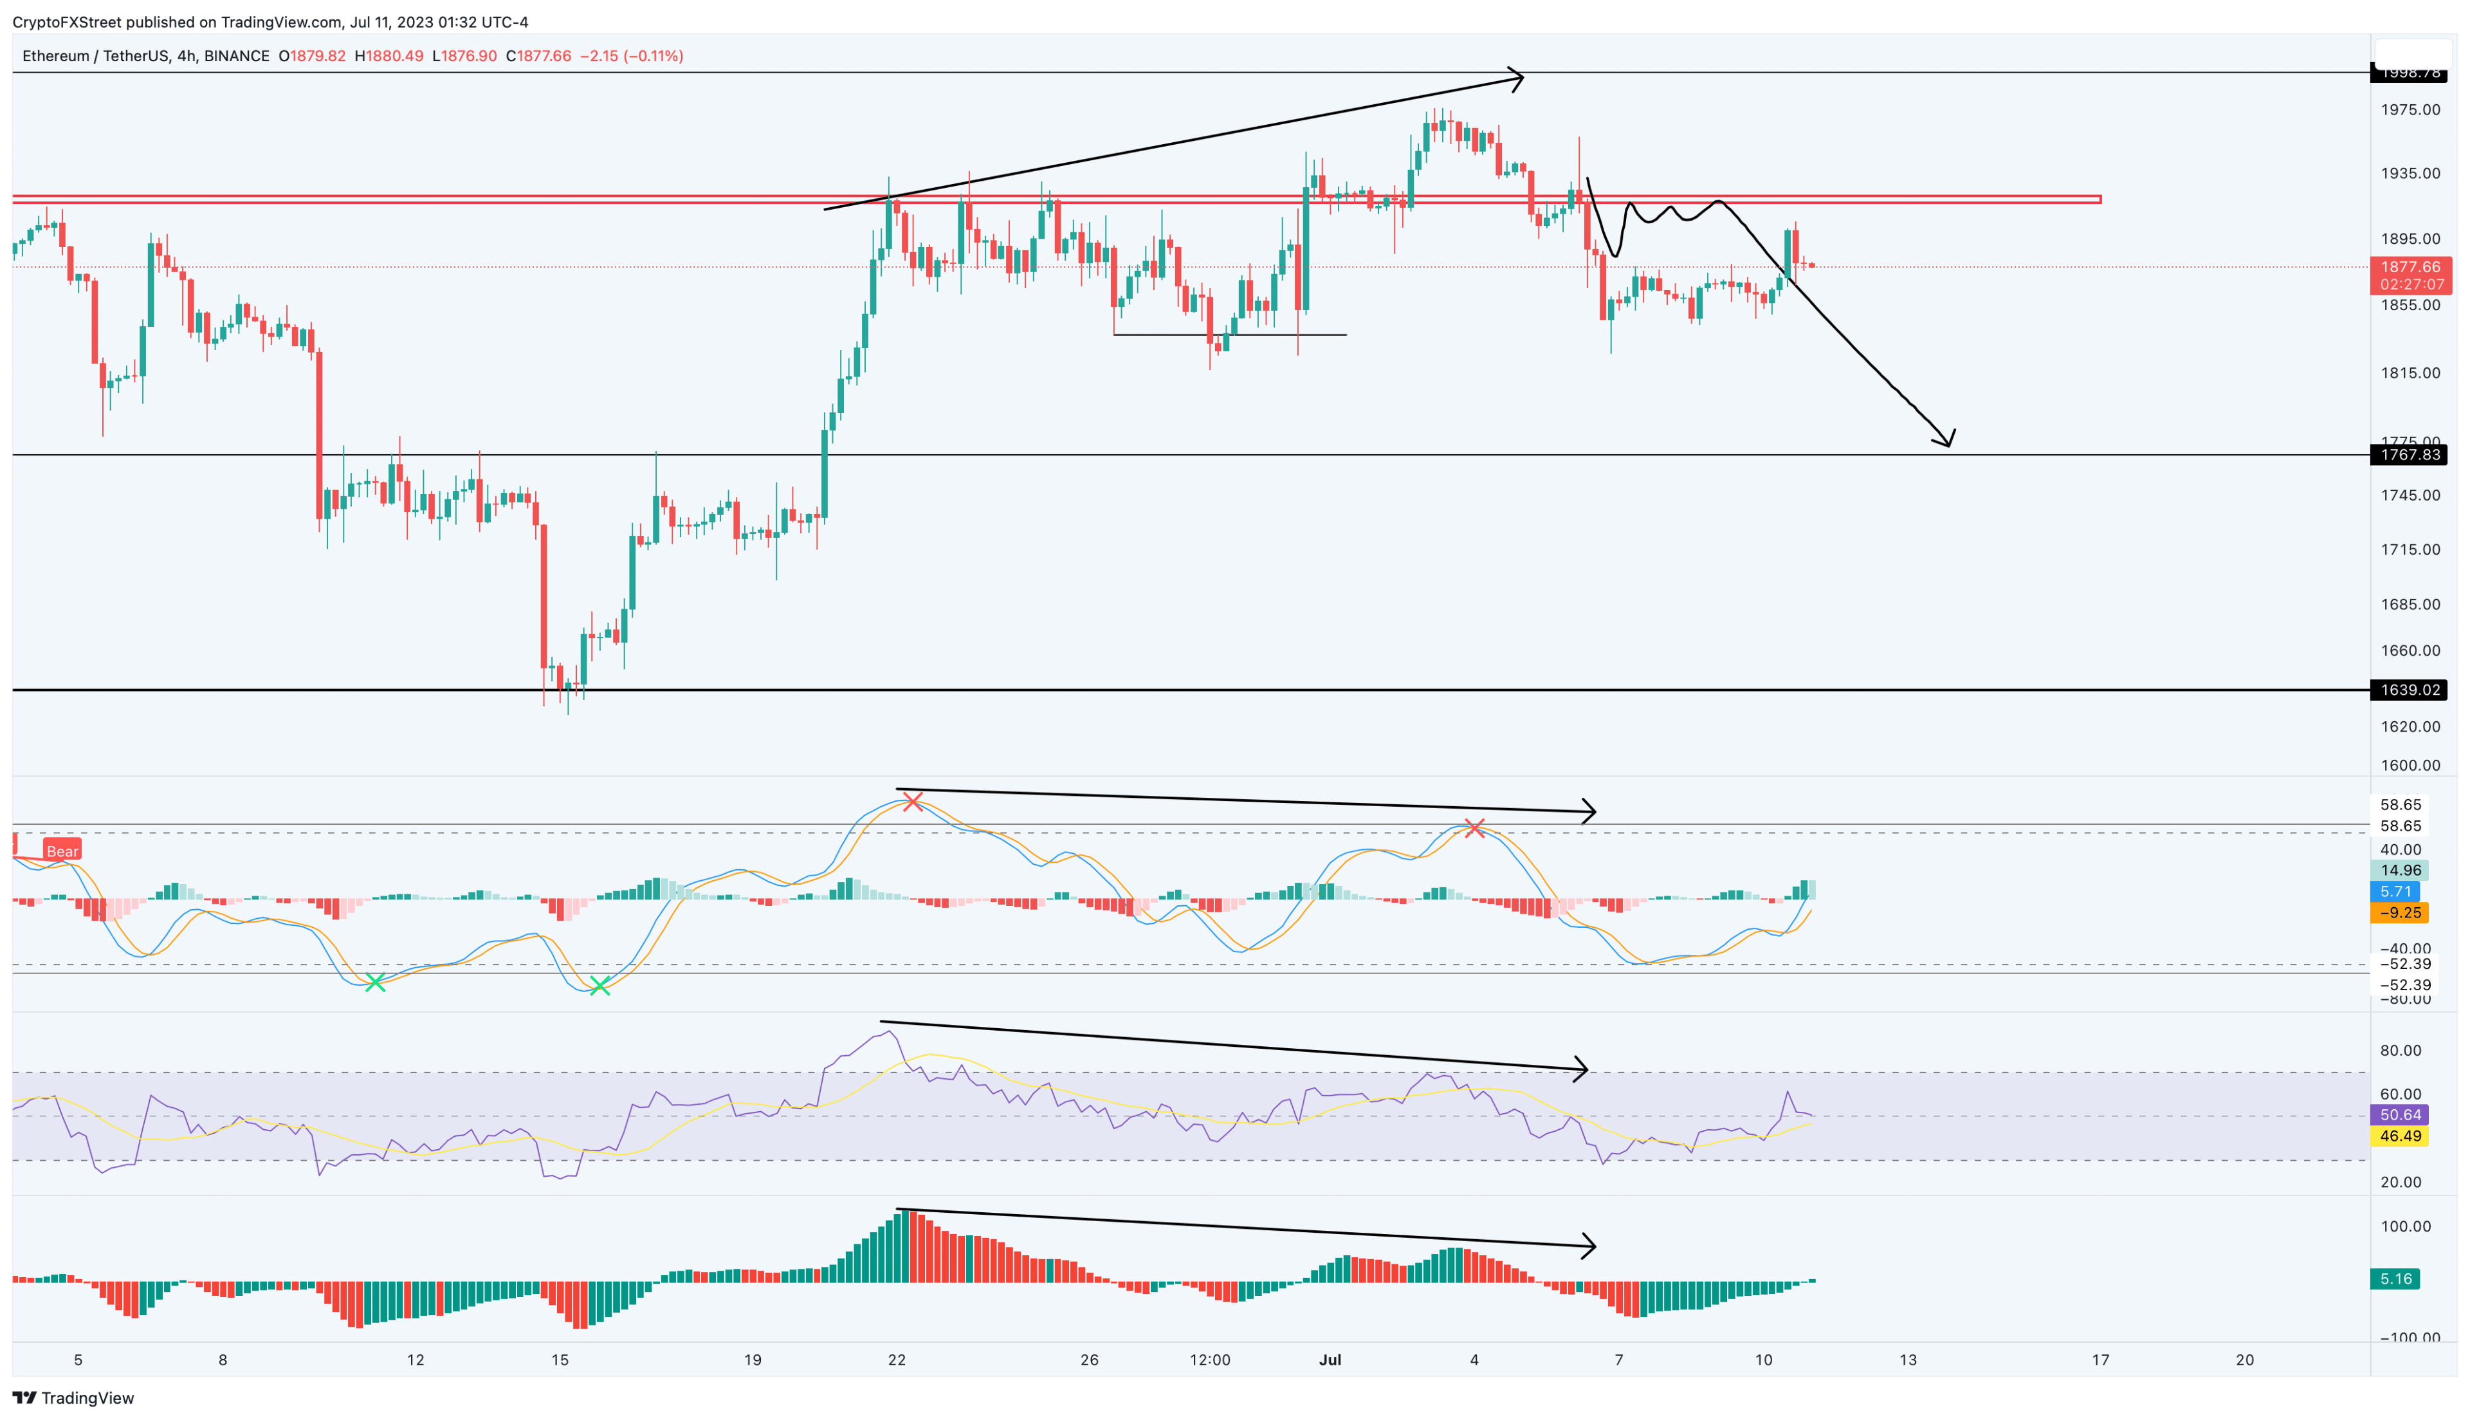Click the 1975.00 price axis label
Image resolution: width=2470 pixels, height=1420 pixels.
2410,109
